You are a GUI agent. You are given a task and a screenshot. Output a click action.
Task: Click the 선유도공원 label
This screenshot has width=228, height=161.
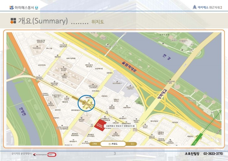(165, 34)
